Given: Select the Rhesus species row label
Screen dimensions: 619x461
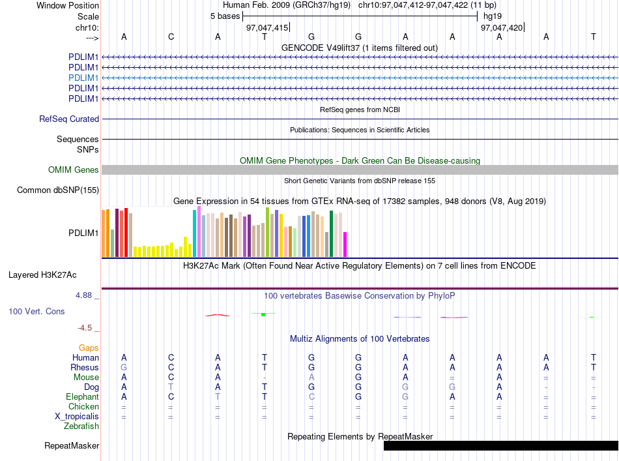Looking at the screenshot, I should click(x=85, y=367).
